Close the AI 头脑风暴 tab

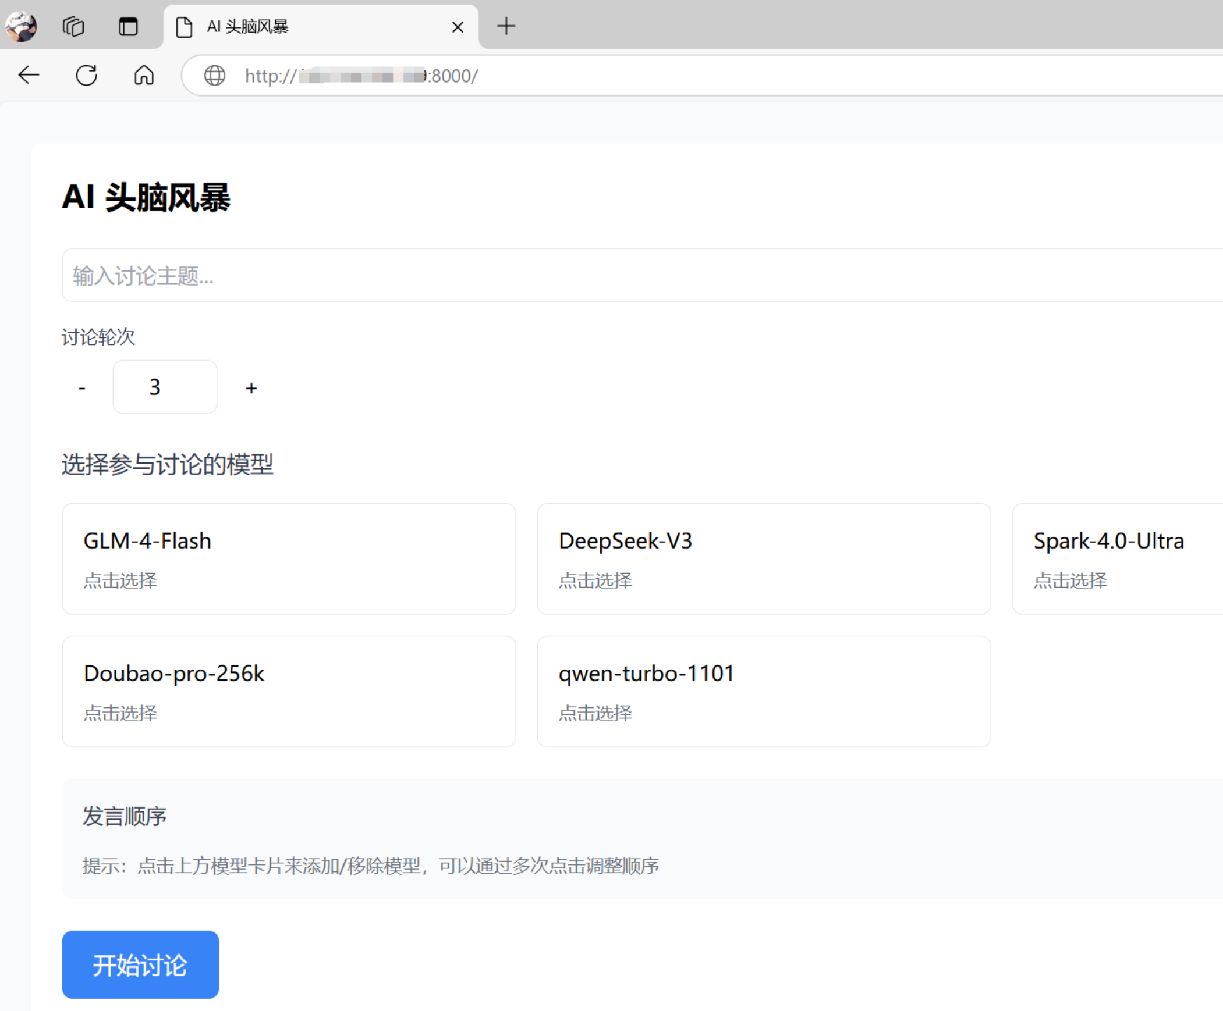[458, 27]
